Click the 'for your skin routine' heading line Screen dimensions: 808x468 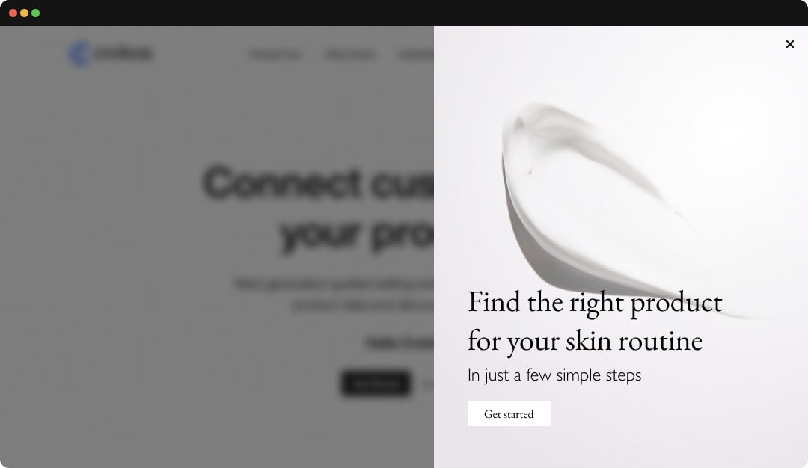tap(584, 341)
